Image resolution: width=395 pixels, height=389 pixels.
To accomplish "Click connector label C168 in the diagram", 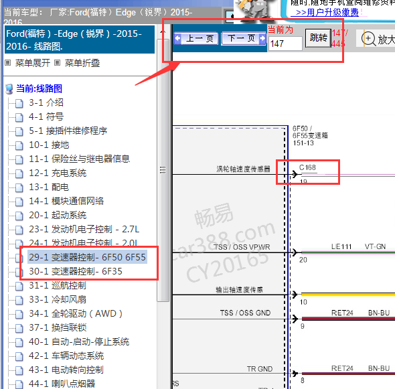I will click(x=307, y=167).
